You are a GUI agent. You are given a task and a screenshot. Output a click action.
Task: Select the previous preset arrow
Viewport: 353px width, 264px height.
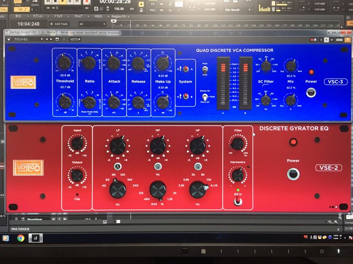47,39
